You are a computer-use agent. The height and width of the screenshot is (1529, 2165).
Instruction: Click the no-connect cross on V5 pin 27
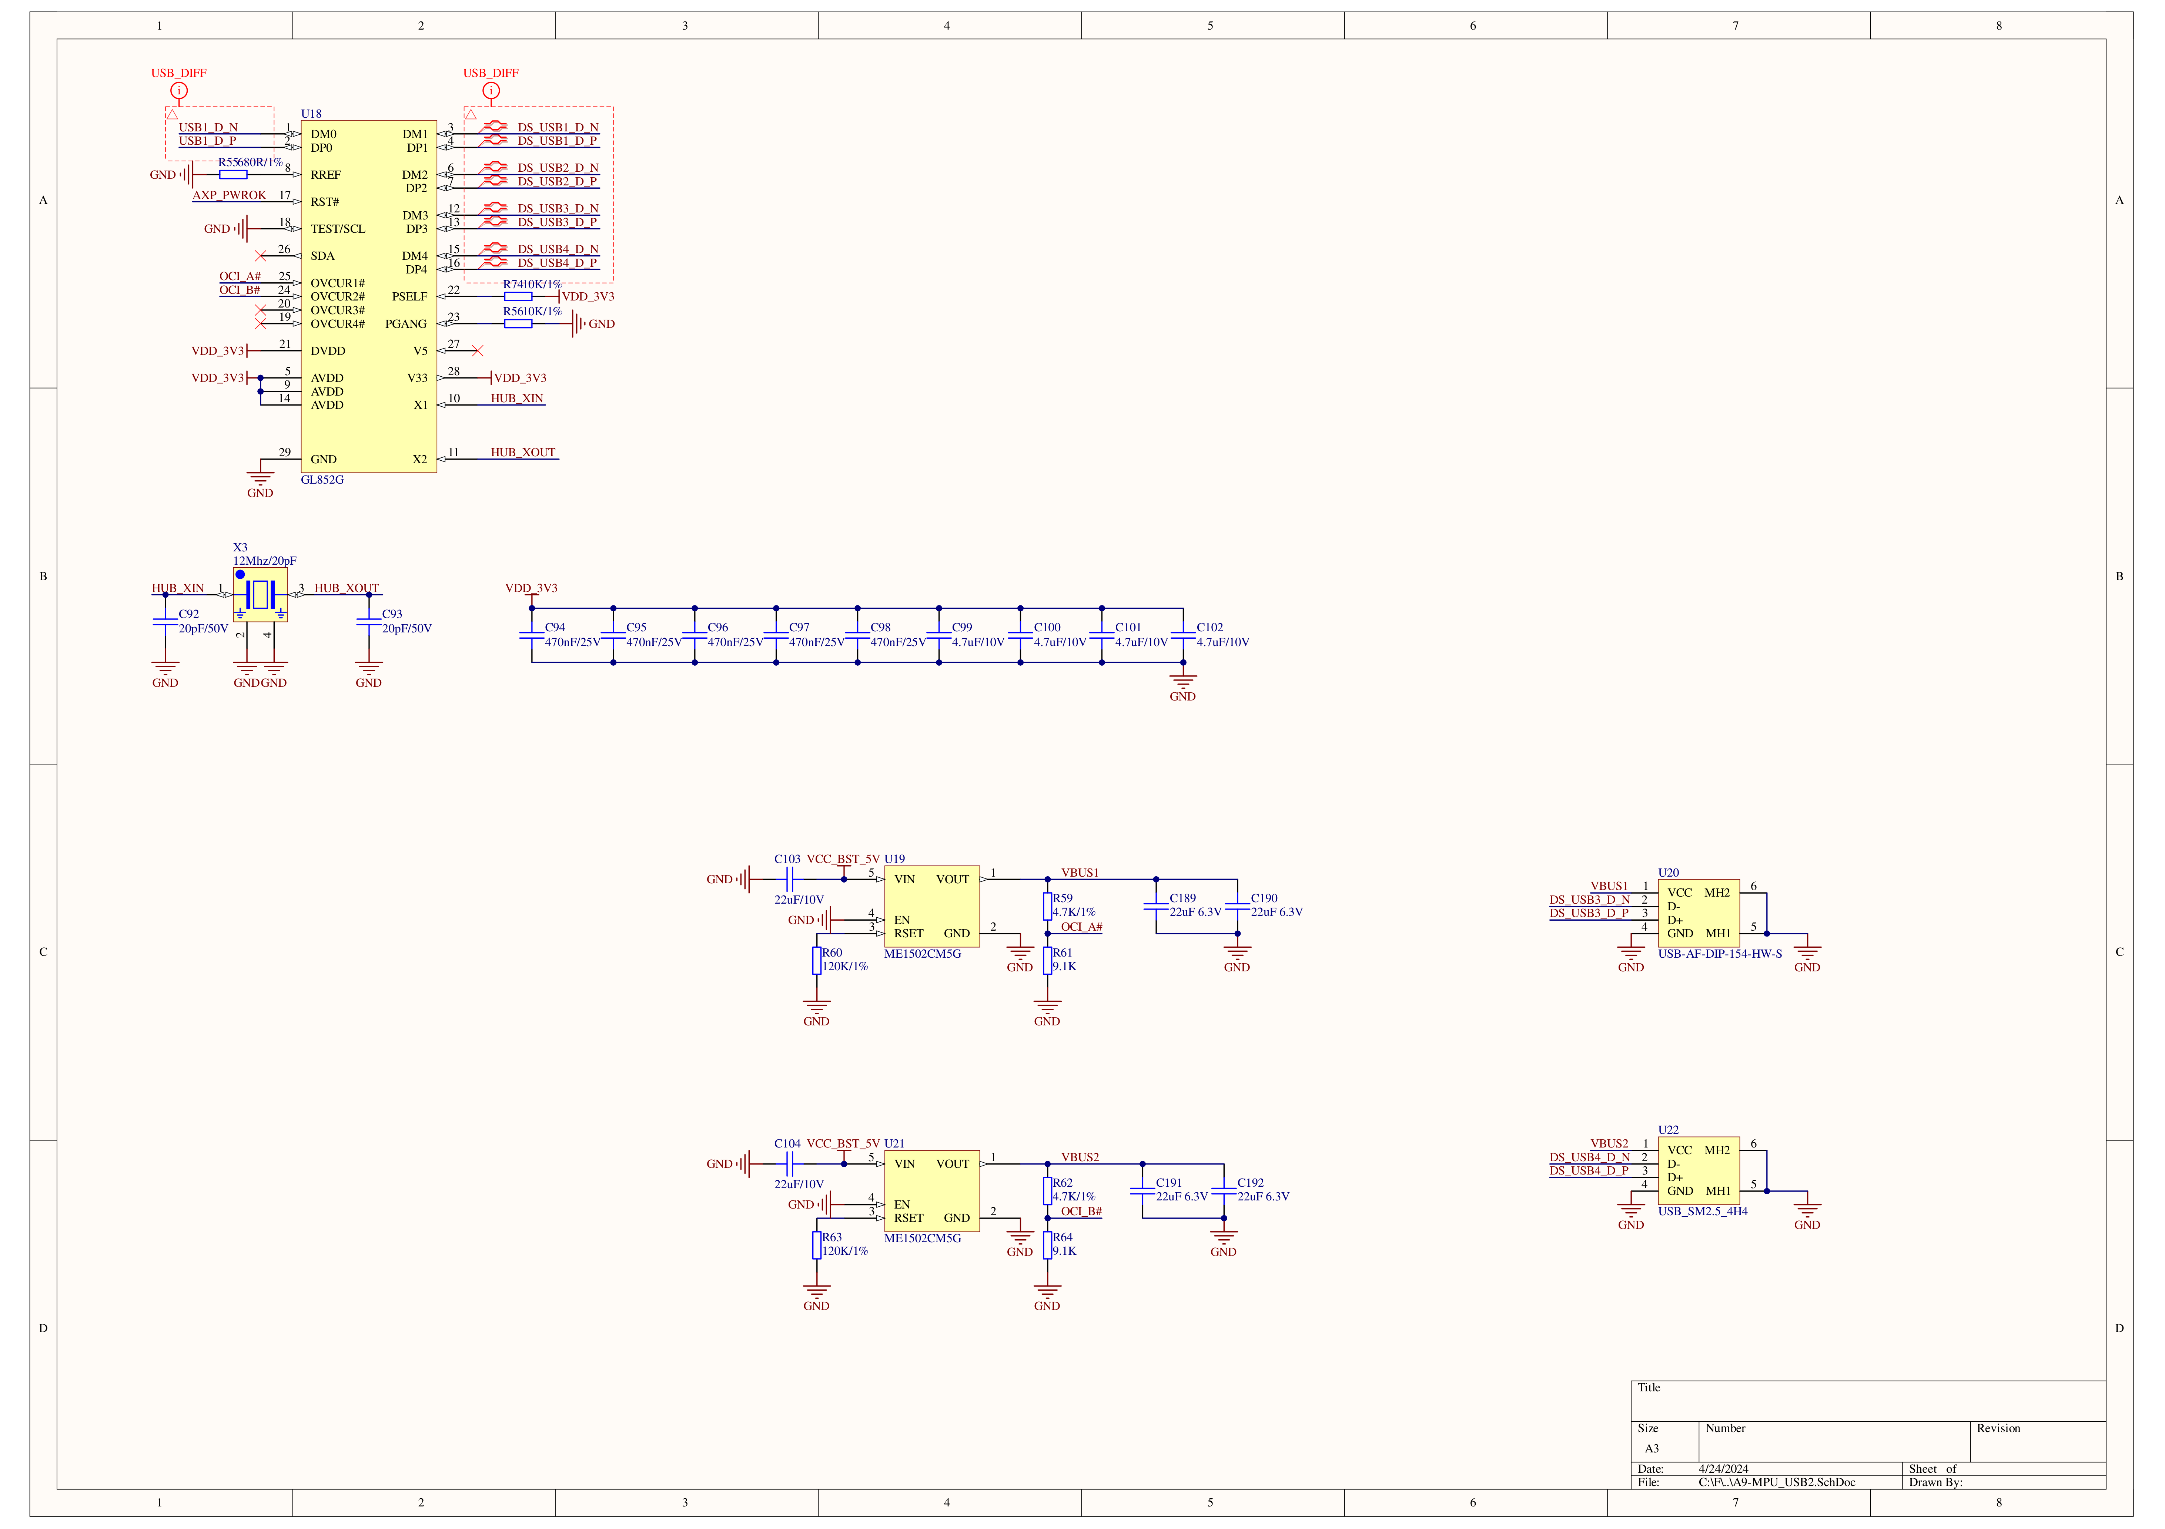pos(478,351)
